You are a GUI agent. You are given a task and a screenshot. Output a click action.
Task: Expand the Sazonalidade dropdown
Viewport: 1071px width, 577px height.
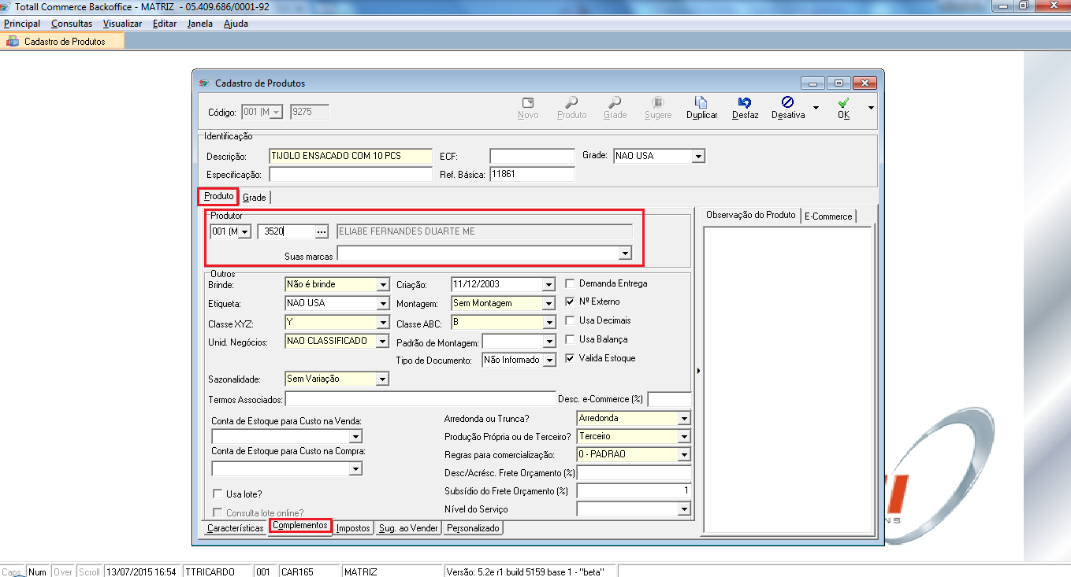click(x=383, y=379)
